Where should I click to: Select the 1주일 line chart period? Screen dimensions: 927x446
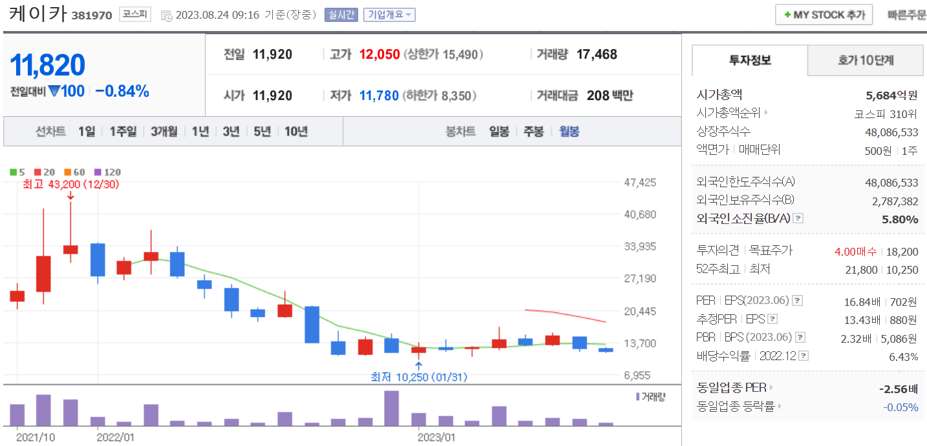pos(123,132)
